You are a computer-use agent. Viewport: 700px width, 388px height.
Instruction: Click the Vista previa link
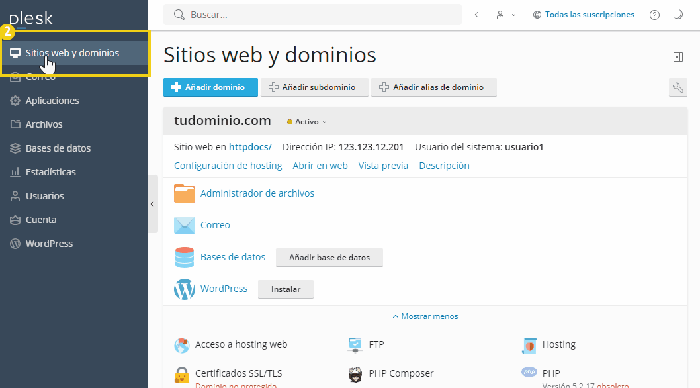tap(383, 166)
